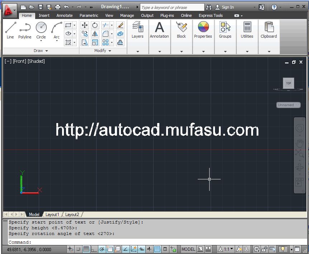Toggle Snap Mode in status bar
Image resolution: width=309 pixels, height=254 pixels.
tap(78, 249)
